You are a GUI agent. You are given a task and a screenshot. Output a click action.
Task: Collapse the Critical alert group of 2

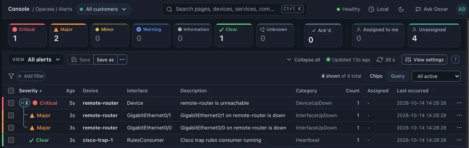pyautogui.click(x=24, y=103)
